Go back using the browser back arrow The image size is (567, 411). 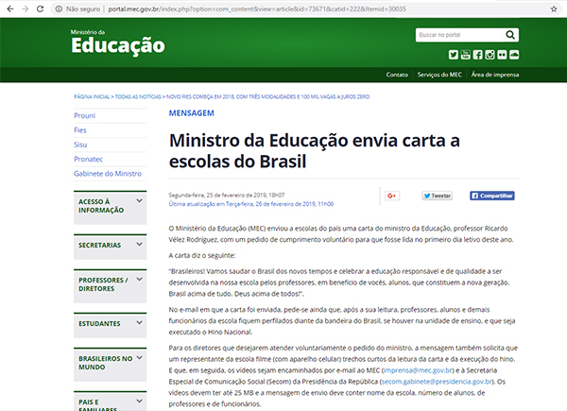point(9,8)
